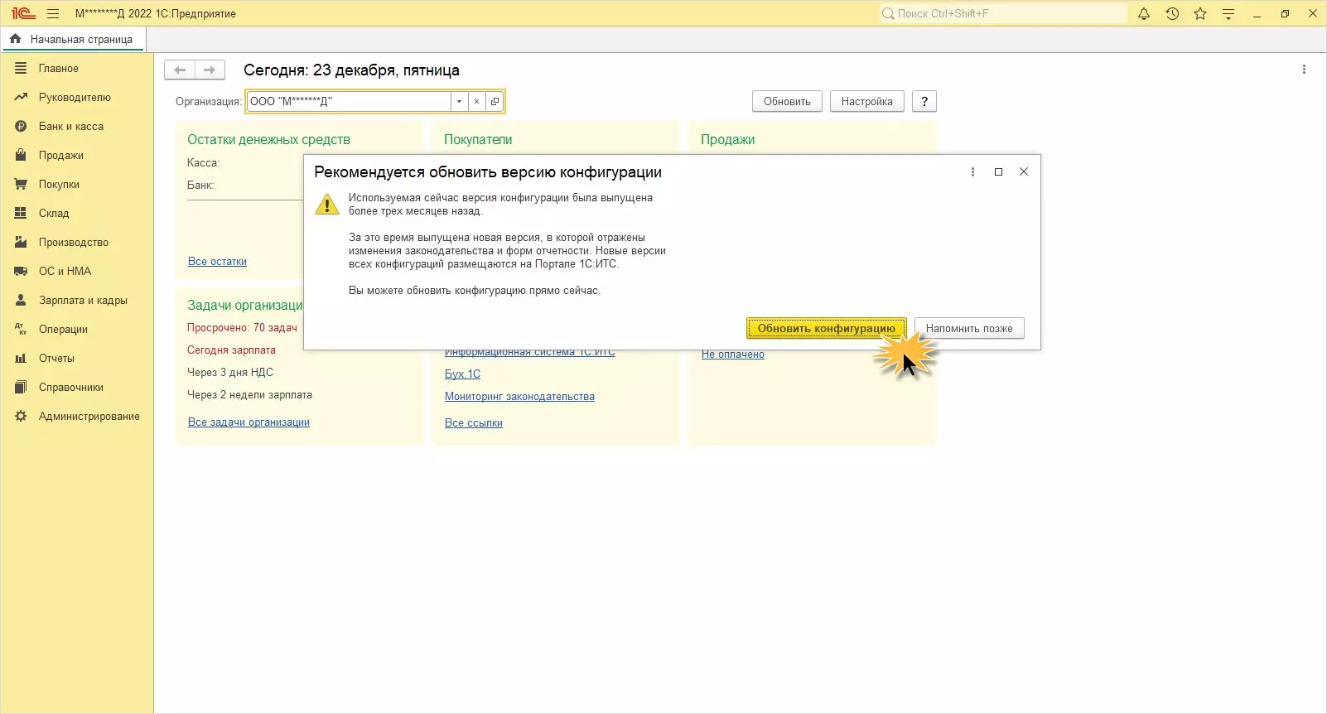This screenshot has width=1327, height=714.
Task: Click the question mark help button
Action: tap(924, 101)
